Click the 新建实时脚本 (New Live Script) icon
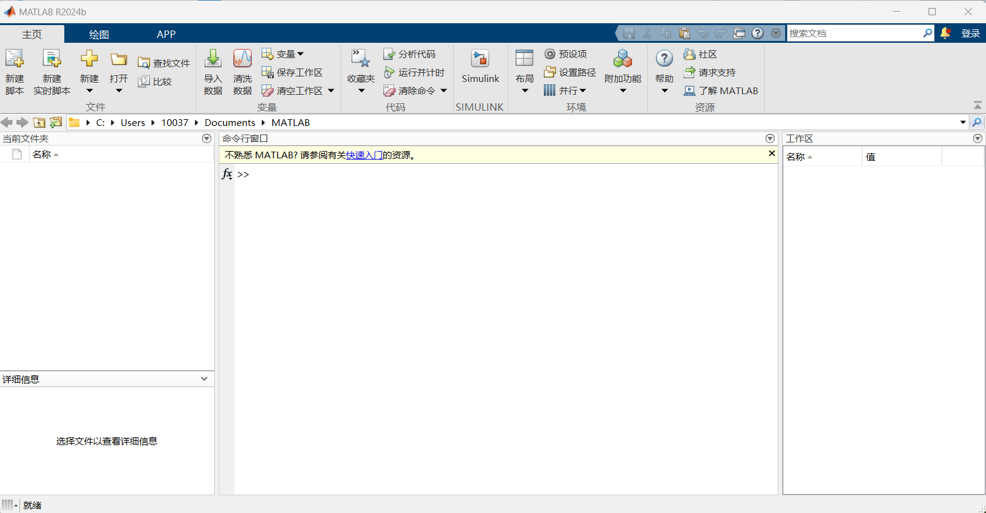This screenshot has height=513, width=986. click(51, 59)
